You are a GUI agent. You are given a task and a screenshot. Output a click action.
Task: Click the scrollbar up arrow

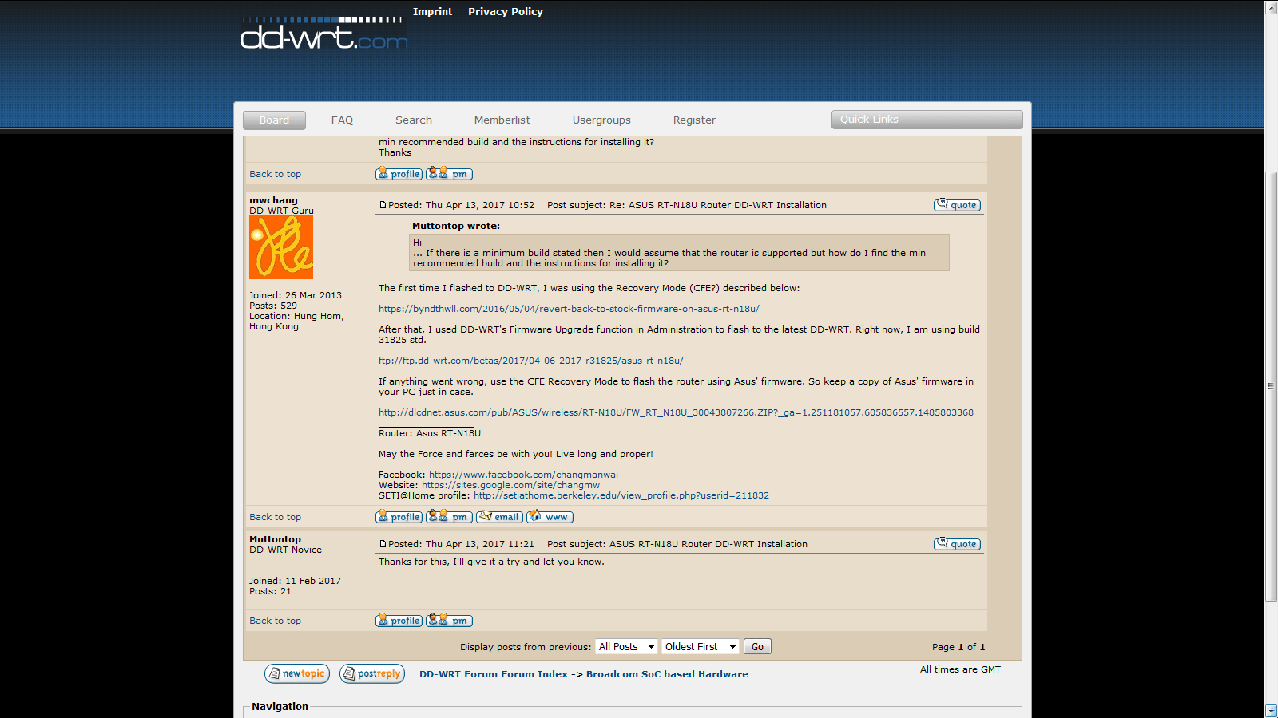(x=1271, y=7)
